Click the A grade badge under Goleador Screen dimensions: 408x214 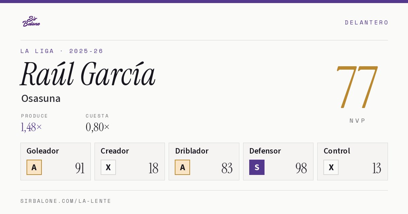(34, 167)
